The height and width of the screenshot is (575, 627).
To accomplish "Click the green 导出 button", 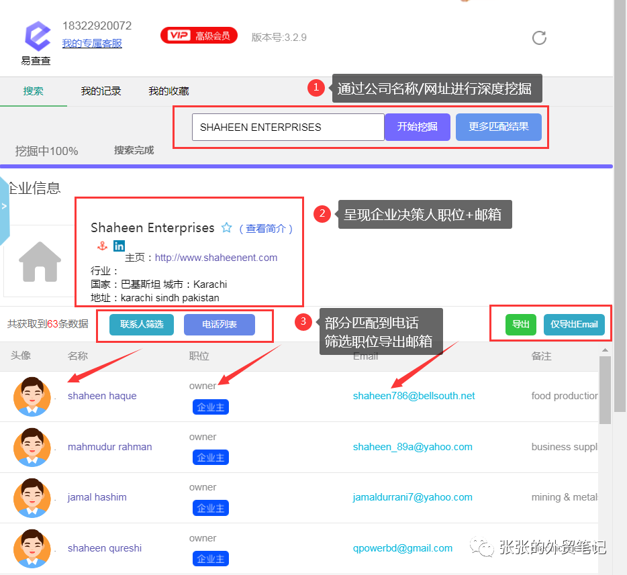I will coord(521,325).
